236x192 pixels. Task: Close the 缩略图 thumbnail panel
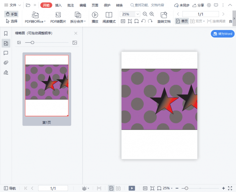point(76,33)
